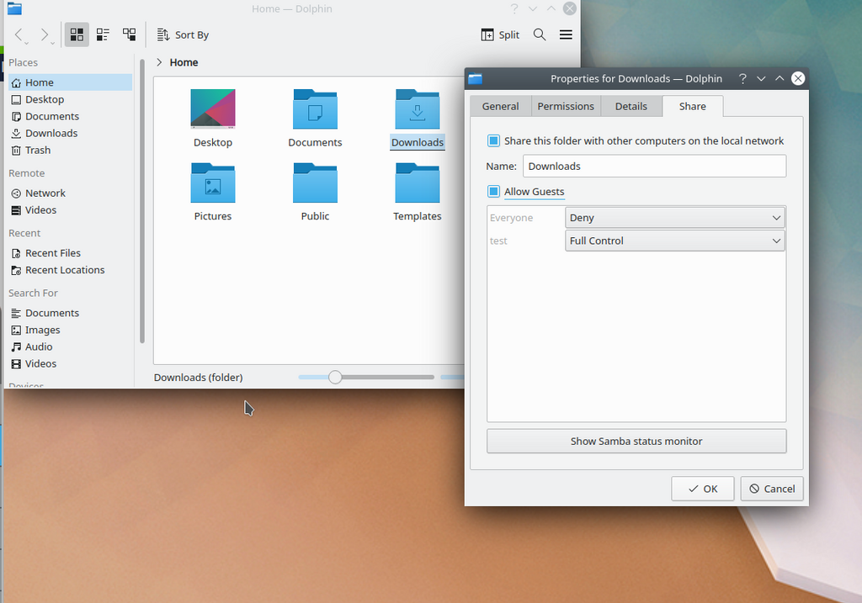Switch to Compact view mode
Image resolution: width=862 pixels, height=603 pixels.
103,34
